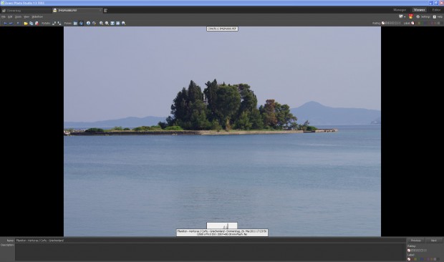Click the small histogram thumbnail above the caption
The image size is (444, 262).
[222, 225]
